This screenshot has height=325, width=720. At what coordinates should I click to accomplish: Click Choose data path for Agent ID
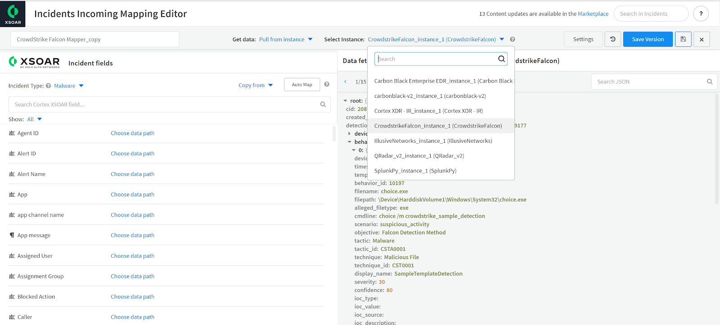pos(132,133)
